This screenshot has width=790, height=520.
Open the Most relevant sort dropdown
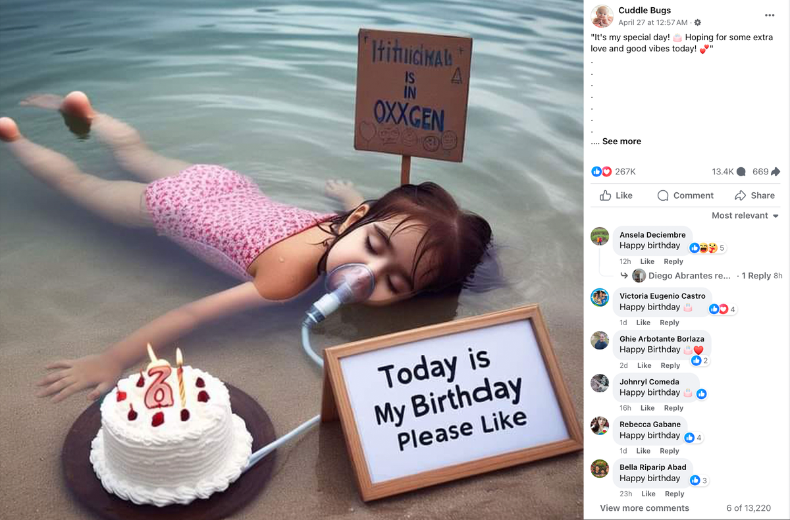point(745,216)
